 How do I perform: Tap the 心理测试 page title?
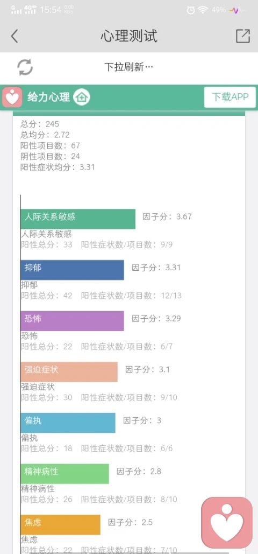[129, 36]
